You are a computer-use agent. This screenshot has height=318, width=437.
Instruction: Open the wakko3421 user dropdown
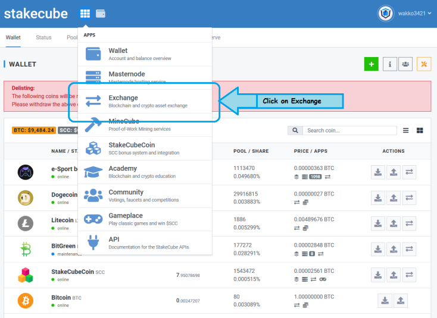pos(414,13)
